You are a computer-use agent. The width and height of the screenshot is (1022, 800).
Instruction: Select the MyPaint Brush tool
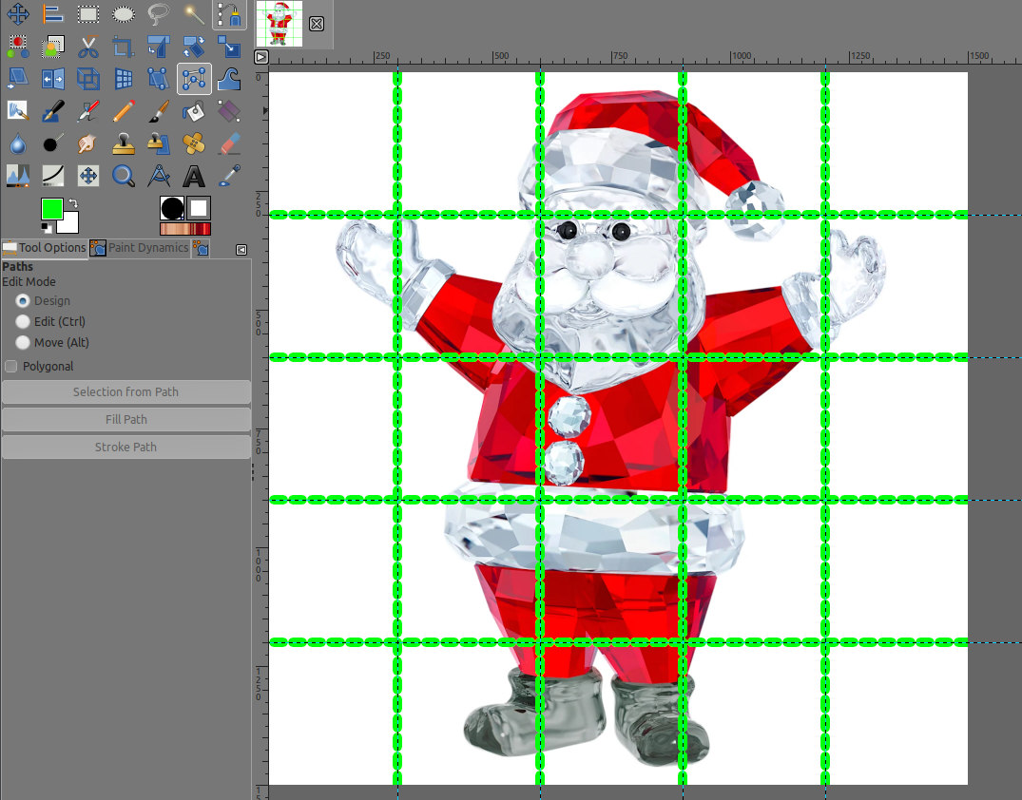tap(18, 111)
